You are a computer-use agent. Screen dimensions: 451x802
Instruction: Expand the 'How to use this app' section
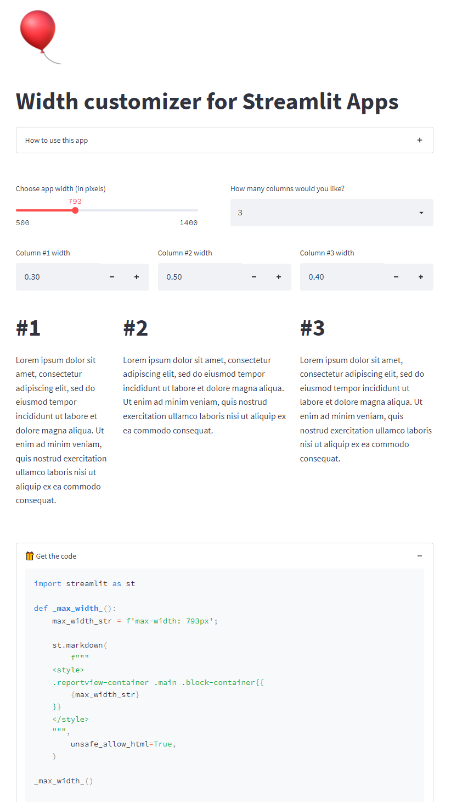pyautogui.click(x=224, y=140)
